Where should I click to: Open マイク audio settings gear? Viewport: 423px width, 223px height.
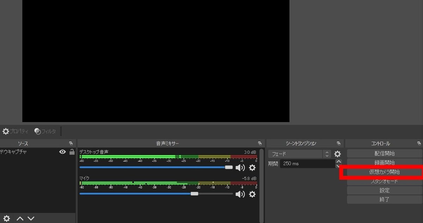click(252, 194)
